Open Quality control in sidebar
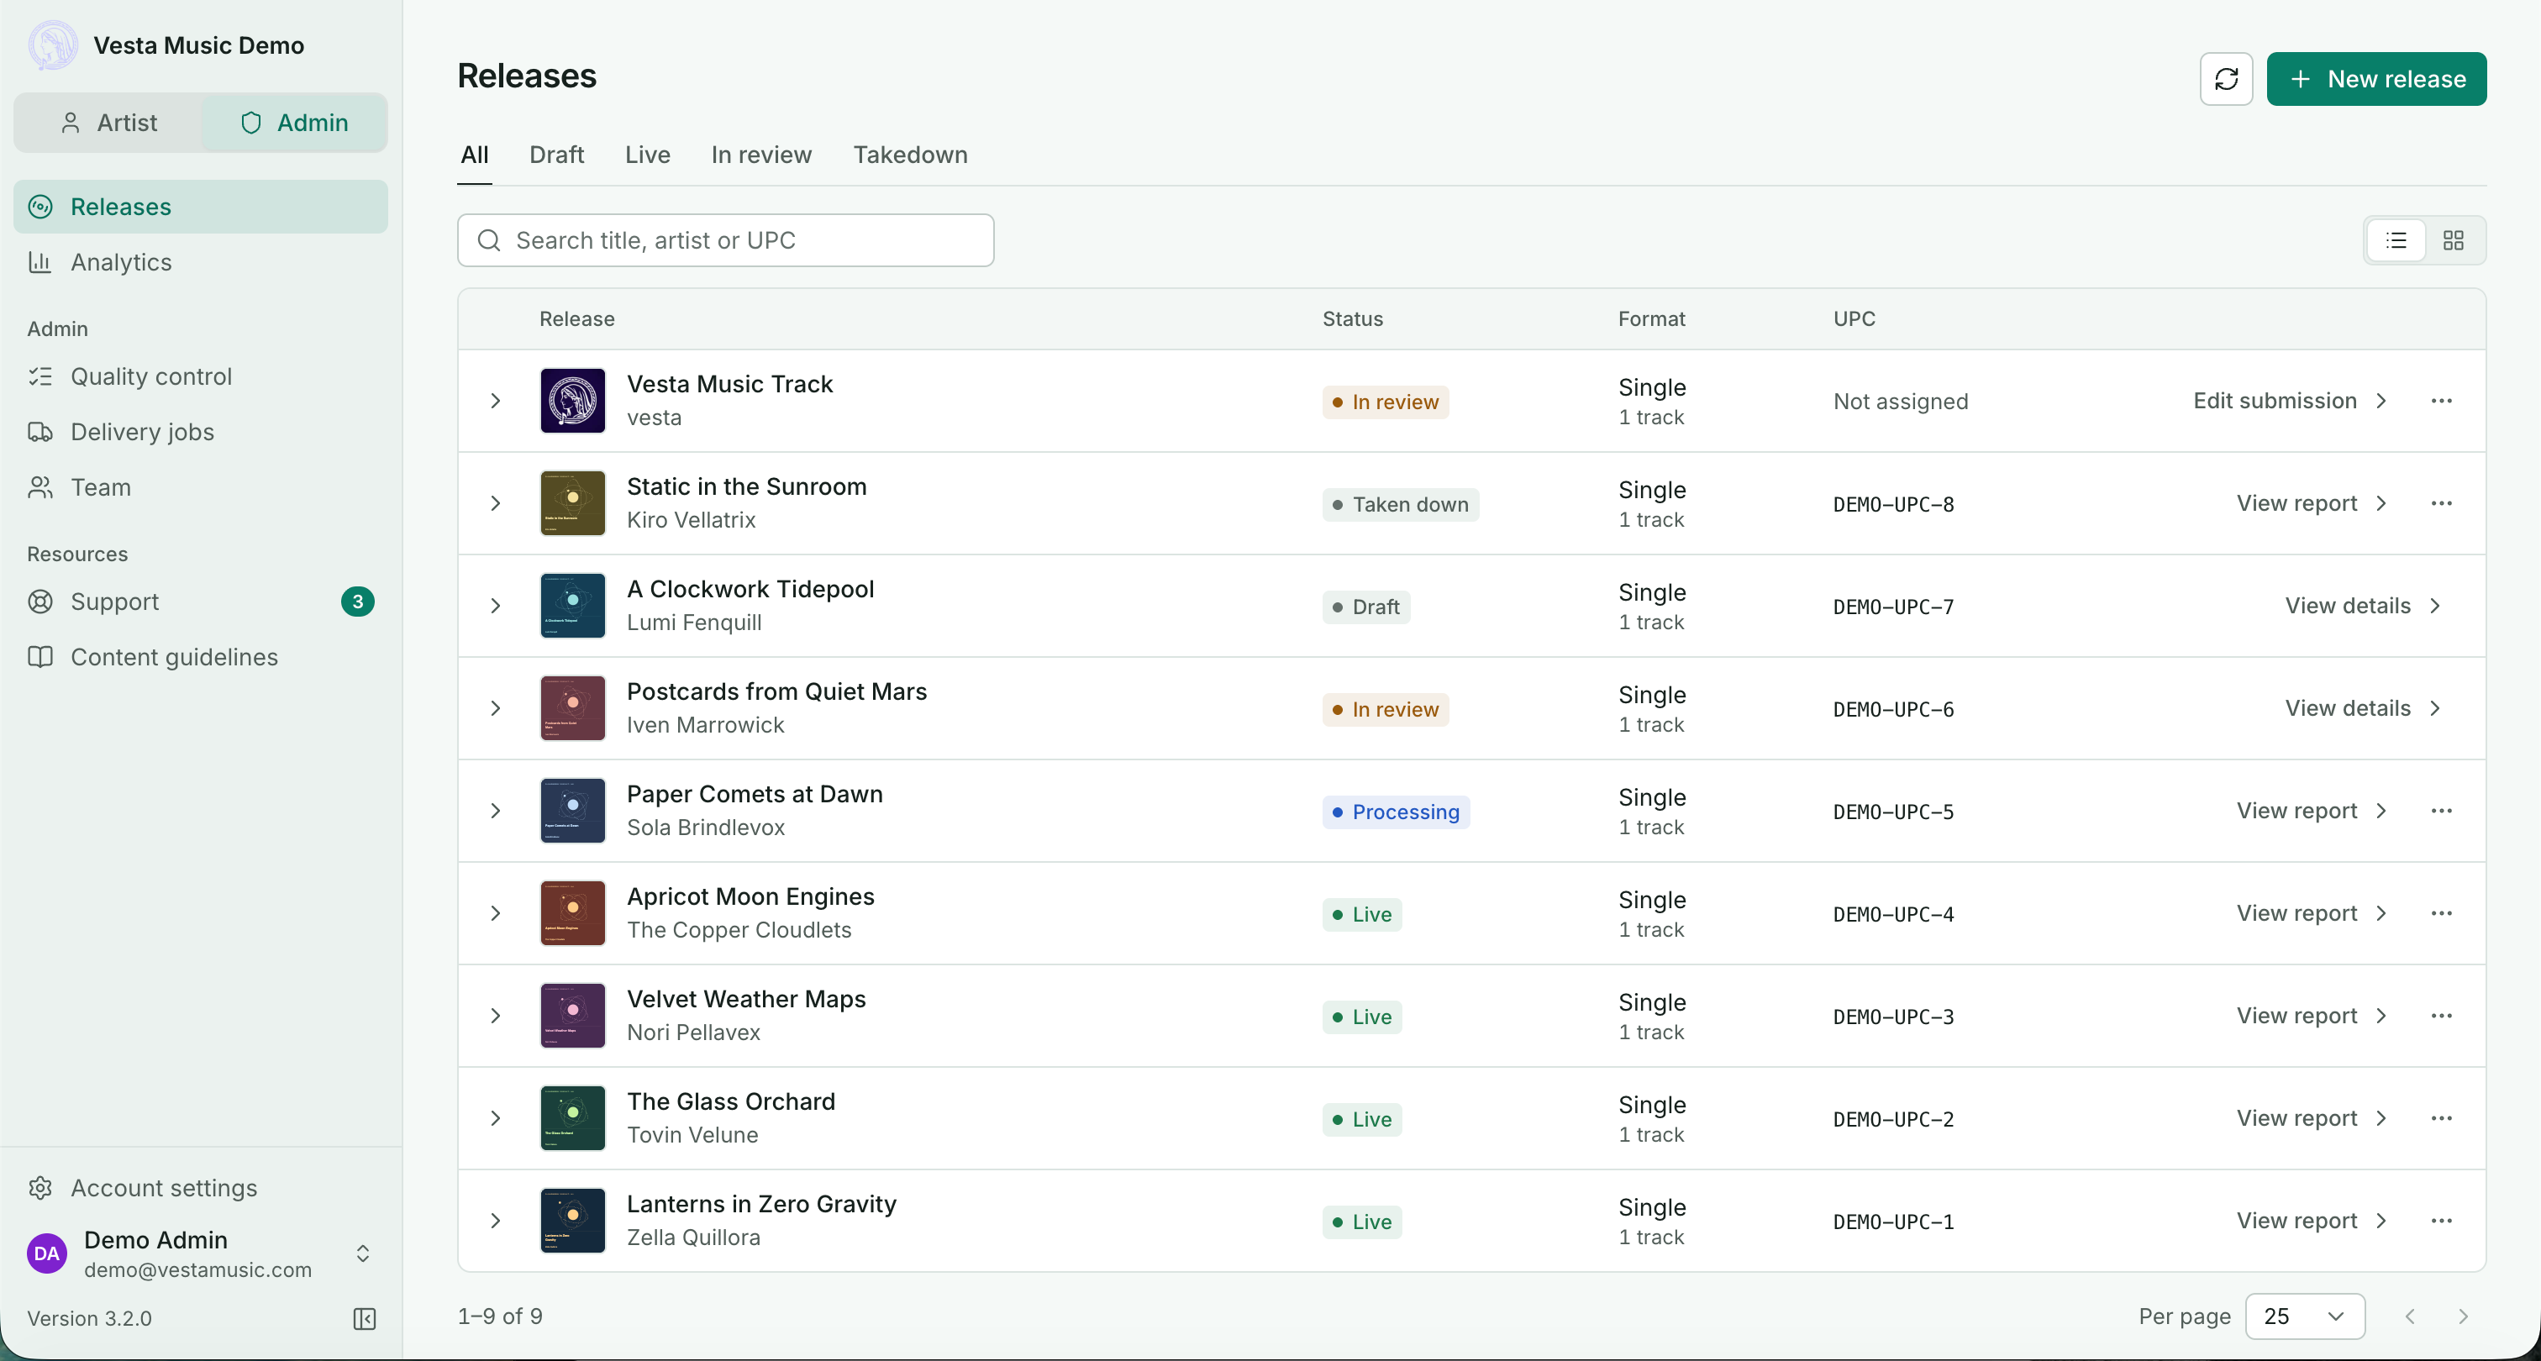 pos(200,376)
